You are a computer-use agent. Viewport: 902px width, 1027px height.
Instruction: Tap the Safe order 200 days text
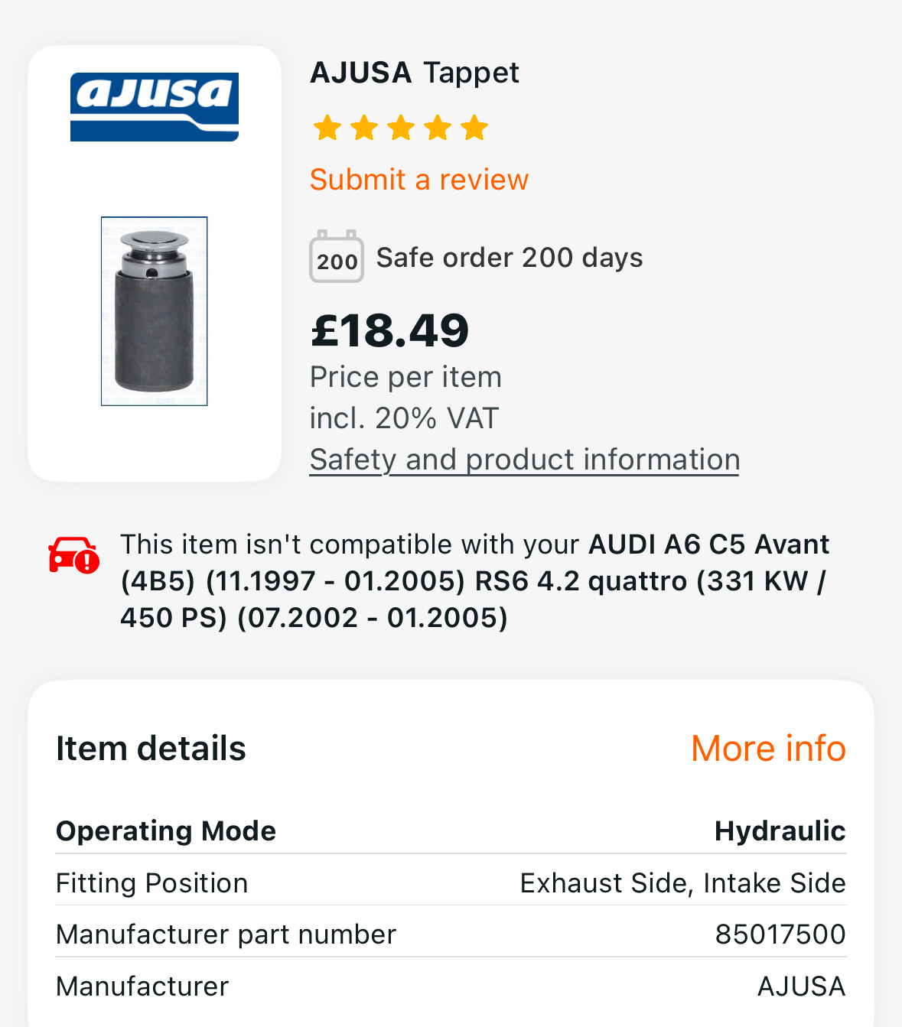[x=509, y=258]
